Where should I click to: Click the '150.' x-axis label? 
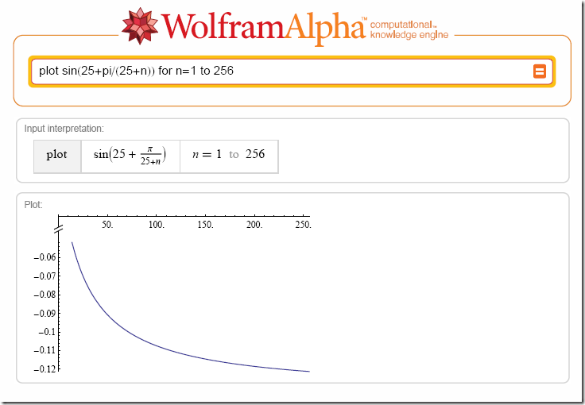(x=205, y=225)
